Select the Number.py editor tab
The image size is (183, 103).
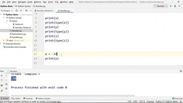point(65,11)
